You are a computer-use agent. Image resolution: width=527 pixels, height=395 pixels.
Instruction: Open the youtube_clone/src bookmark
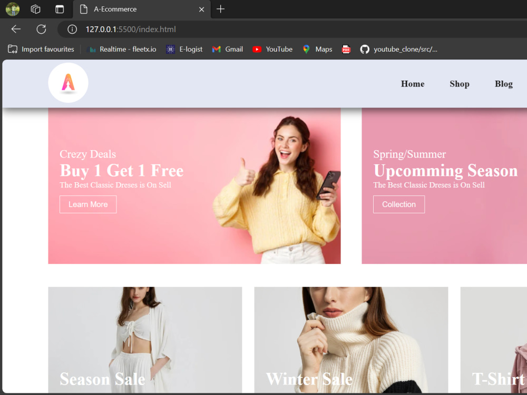(399, 49)
